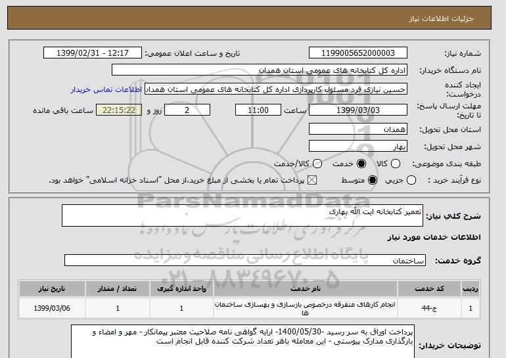Image resolution: width=506 pixels, height=358 pixels.
Task: Click the service name cell انجام کارهای متفرقه
Action: tap(306, 308)
